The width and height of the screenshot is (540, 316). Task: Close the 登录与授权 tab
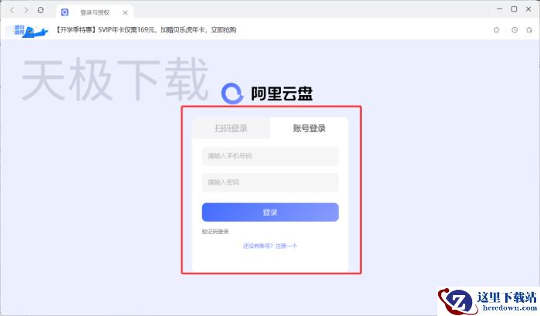coord(125,12)
